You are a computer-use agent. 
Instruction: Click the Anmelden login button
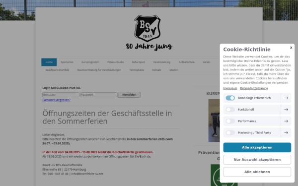pos(129,95)
